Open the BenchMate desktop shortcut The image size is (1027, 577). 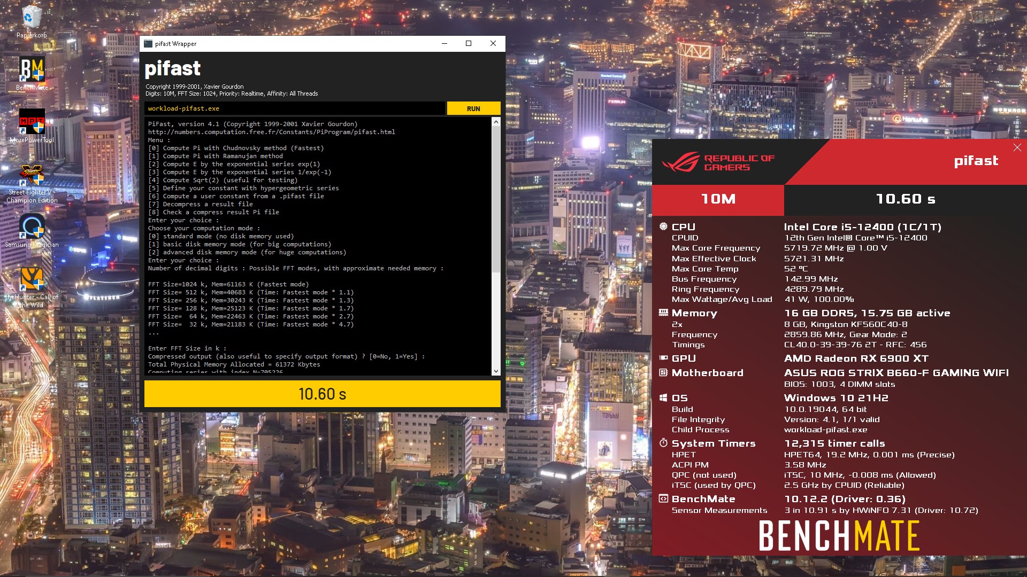(x=32, y=73)
